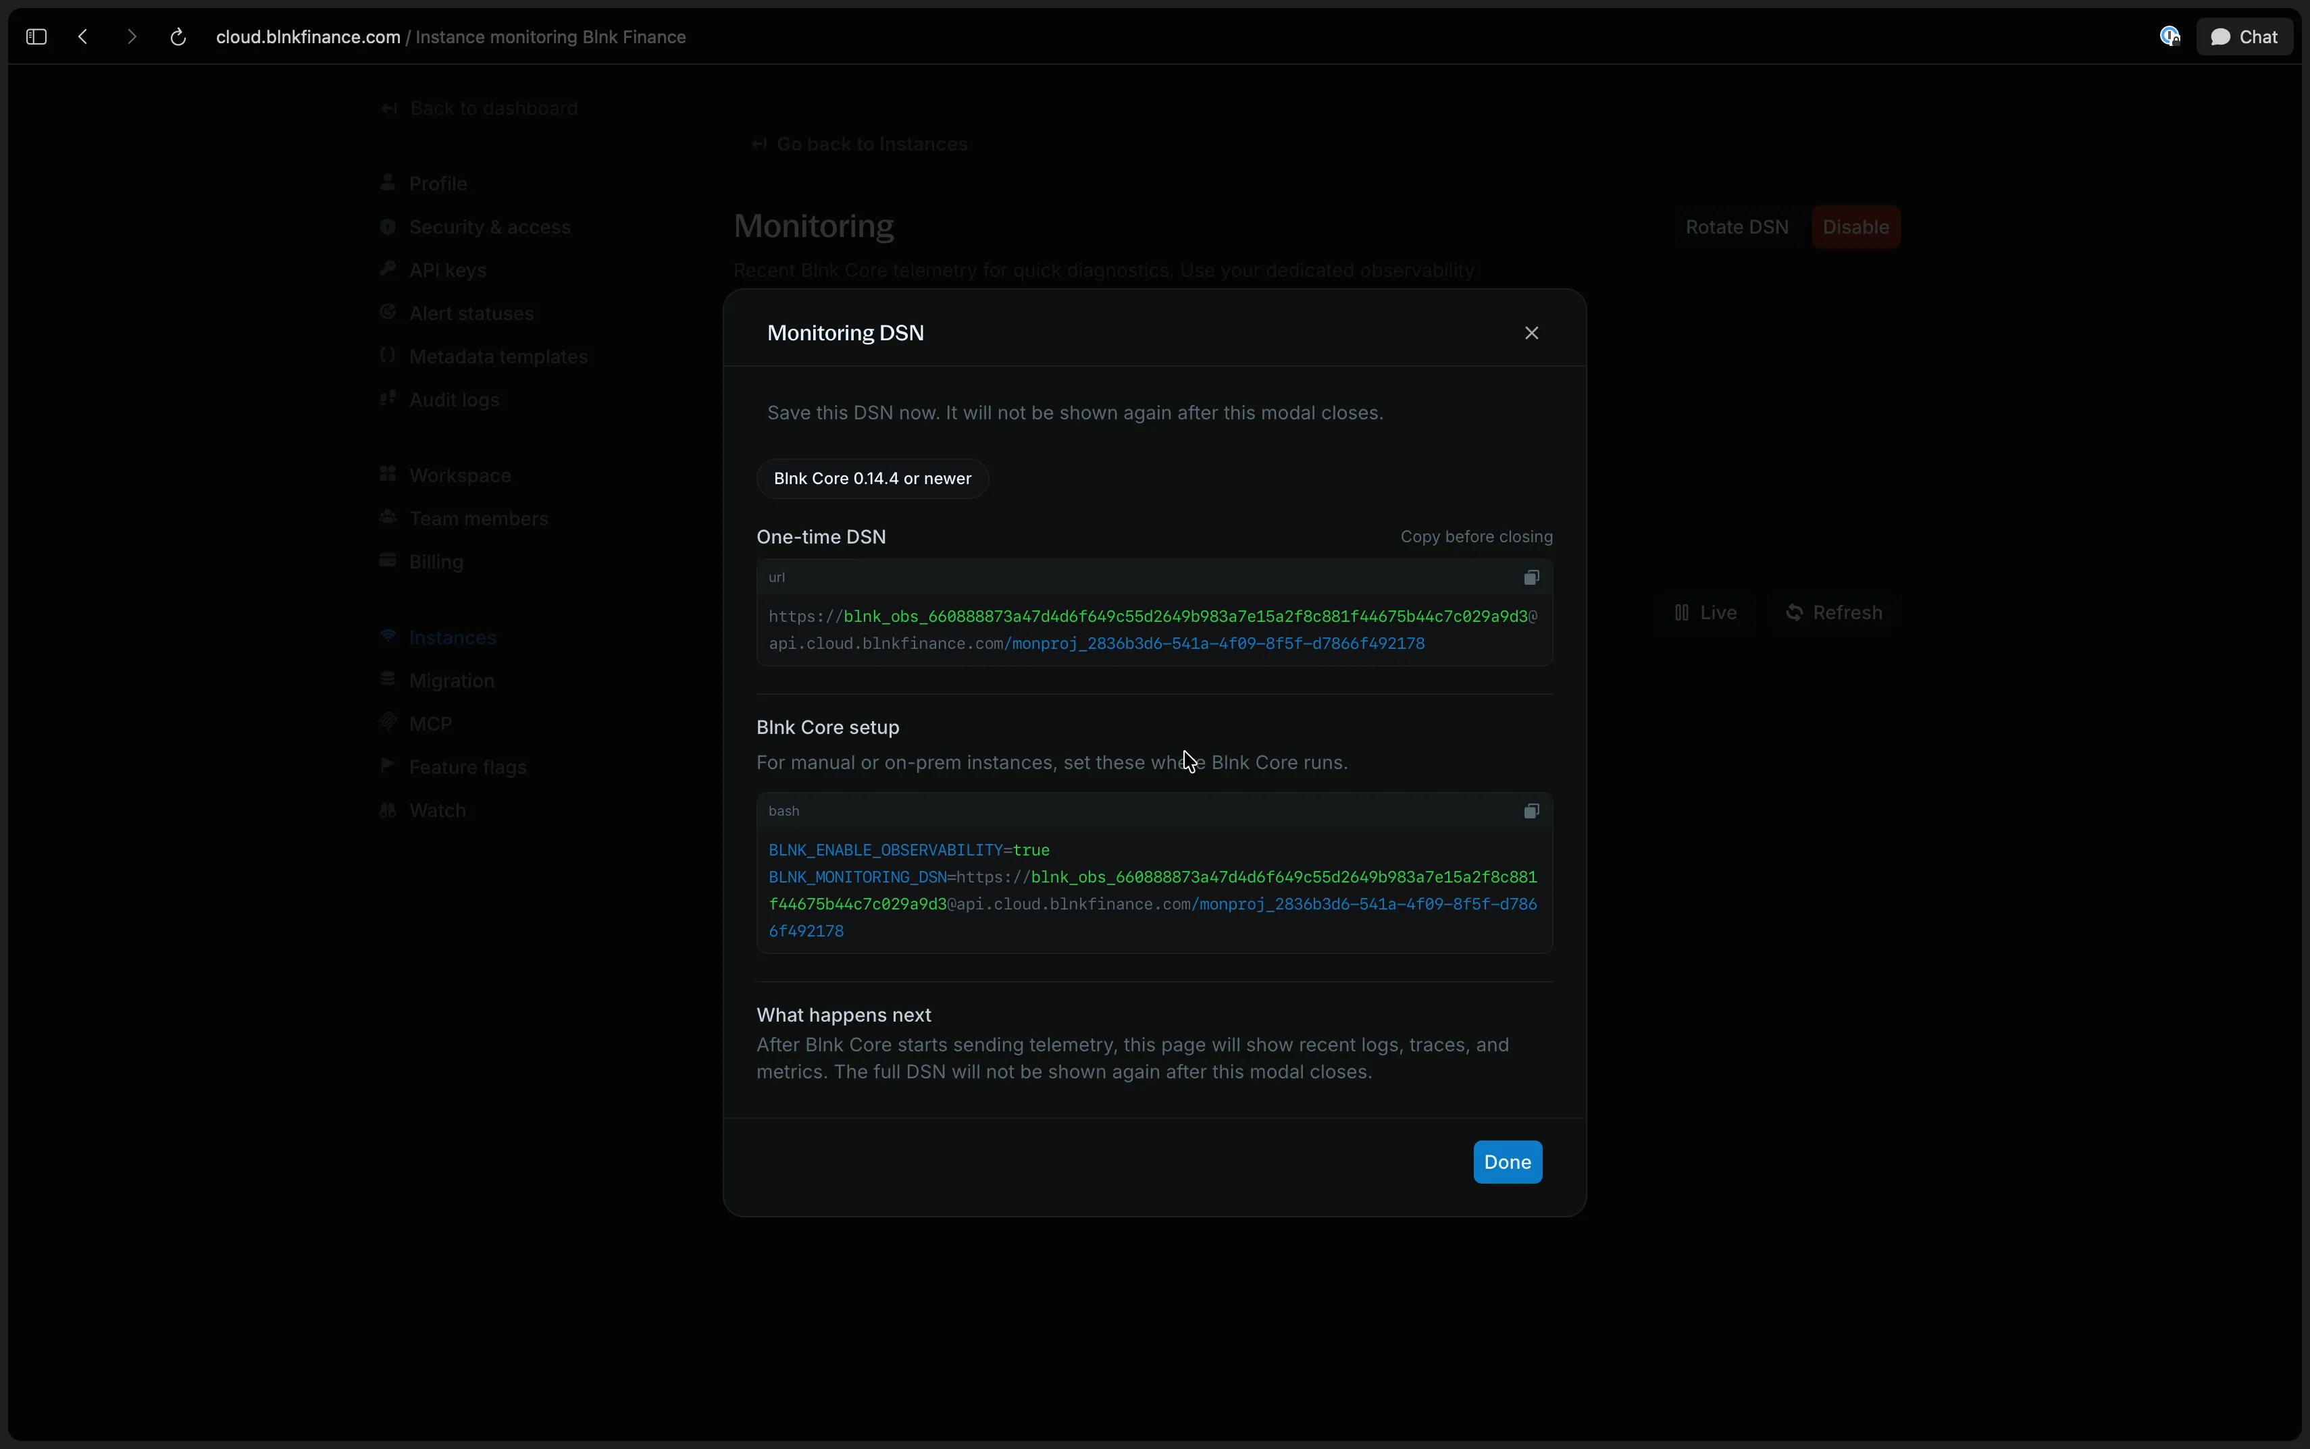This screenshot has height=1449, width=2310.
Task: Click the Feature flags flag icon
Action: [387, 766]
